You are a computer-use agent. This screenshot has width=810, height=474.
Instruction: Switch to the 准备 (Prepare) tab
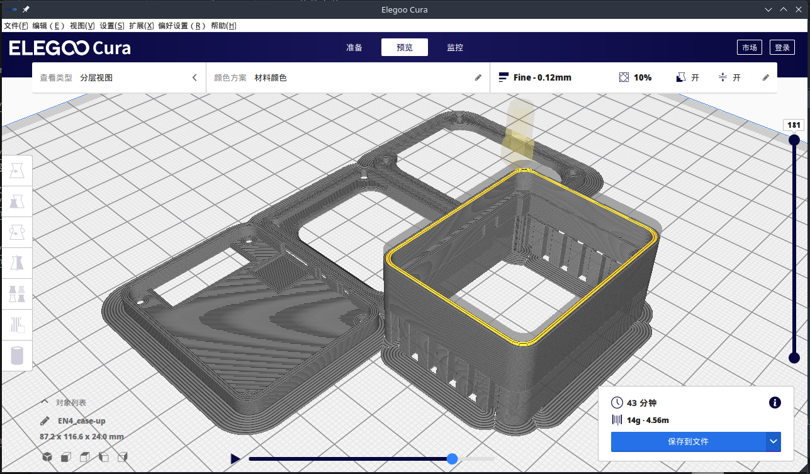[x=354, y=47]
